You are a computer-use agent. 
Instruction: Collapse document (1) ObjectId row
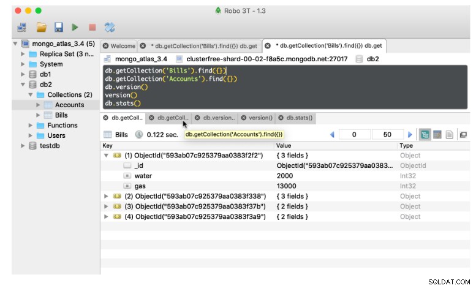[x=106, y=156]
